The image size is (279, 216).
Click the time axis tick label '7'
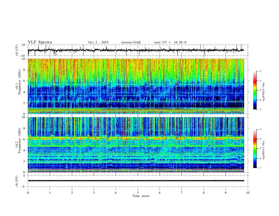click(182, 193)
